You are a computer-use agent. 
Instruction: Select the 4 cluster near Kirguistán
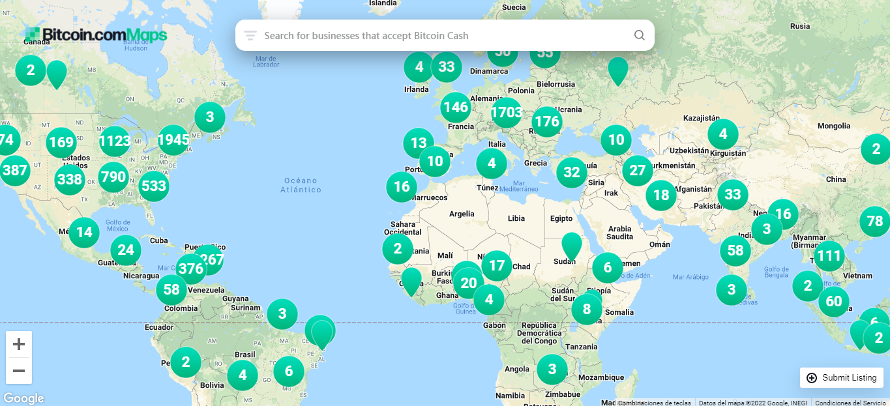(x=723, y=134)
